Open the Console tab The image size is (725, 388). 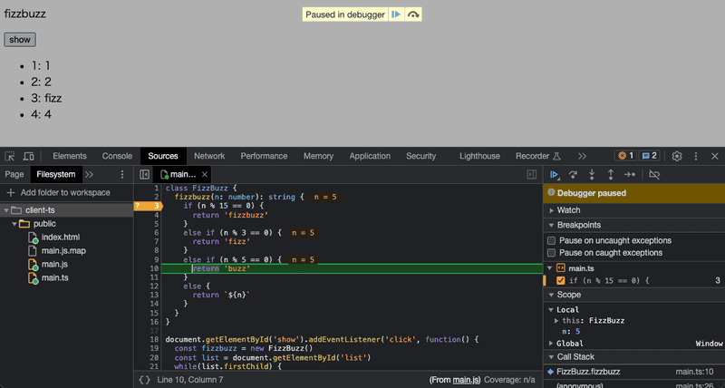pyautogui.click(x=117, y=156)
